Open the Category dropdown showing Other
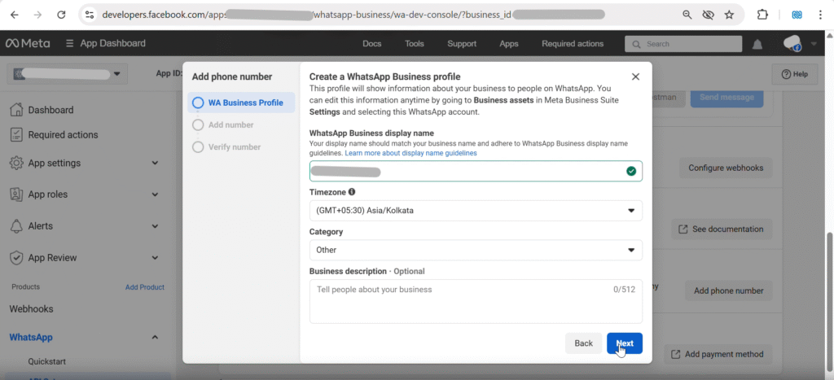Image resolution: width=834 pixels, height=380 pixels. [x=476, y=250]
